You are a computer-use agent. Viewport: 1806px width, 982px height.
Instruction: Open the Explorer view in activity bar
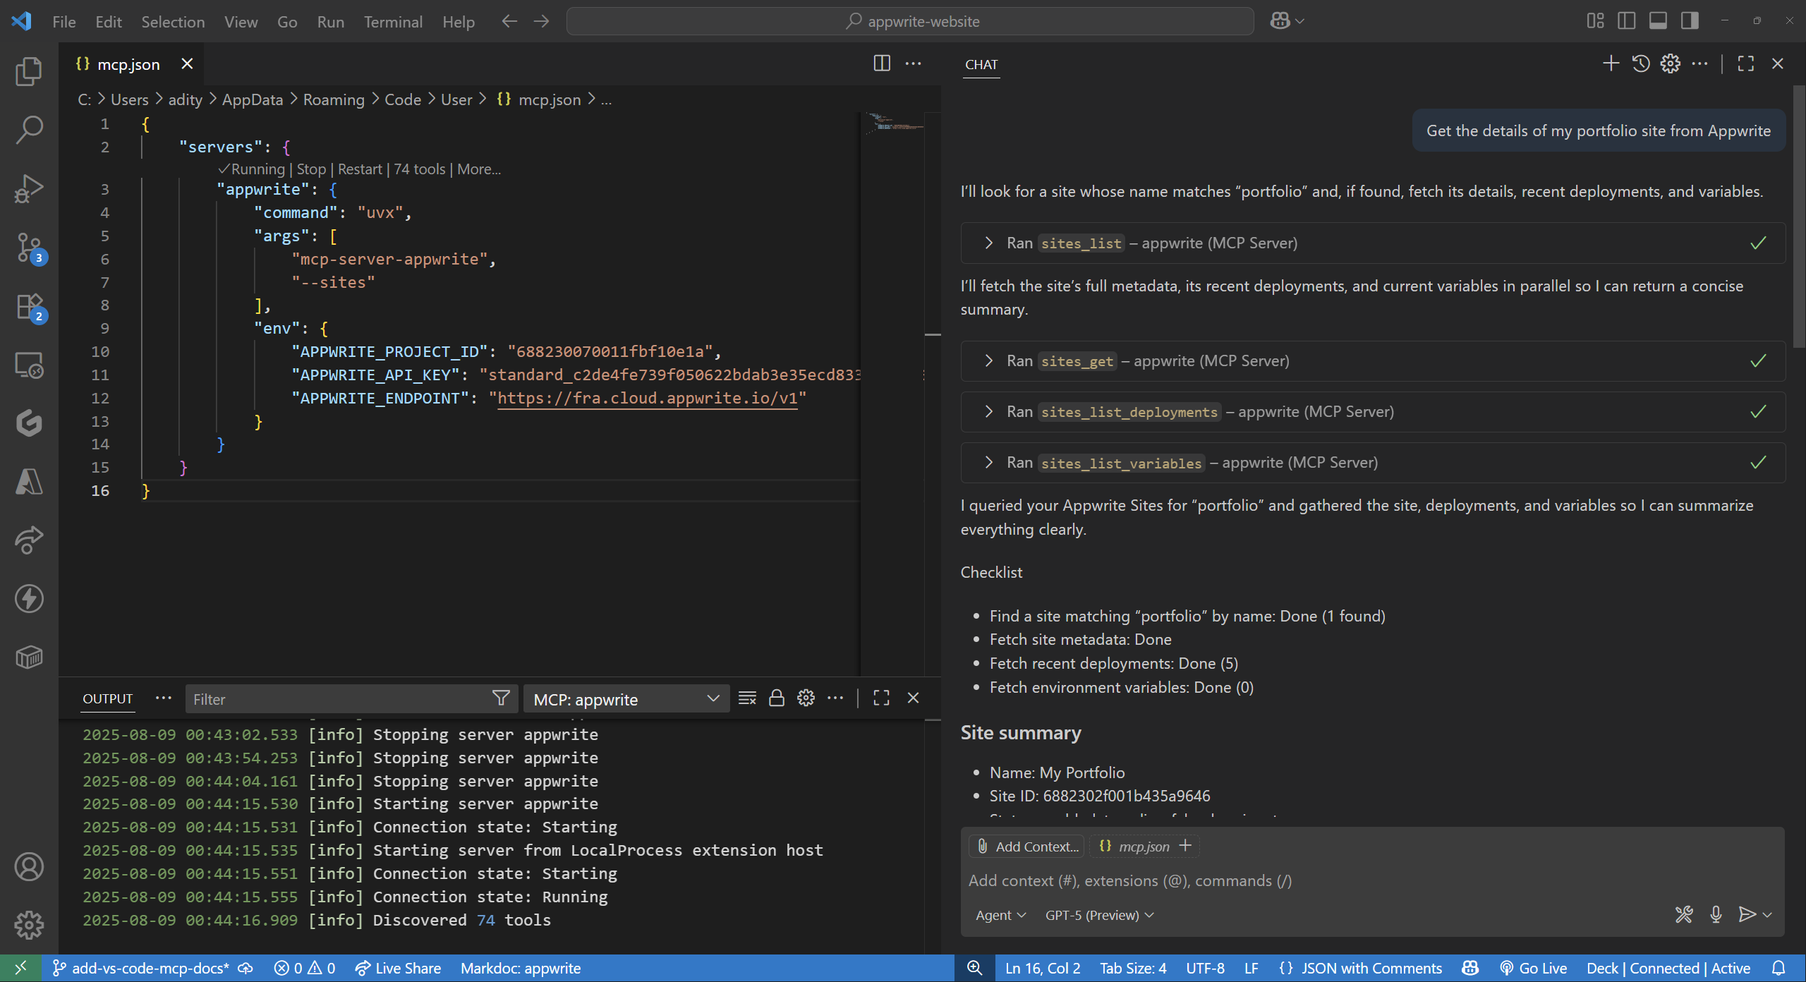coord(29,71)
